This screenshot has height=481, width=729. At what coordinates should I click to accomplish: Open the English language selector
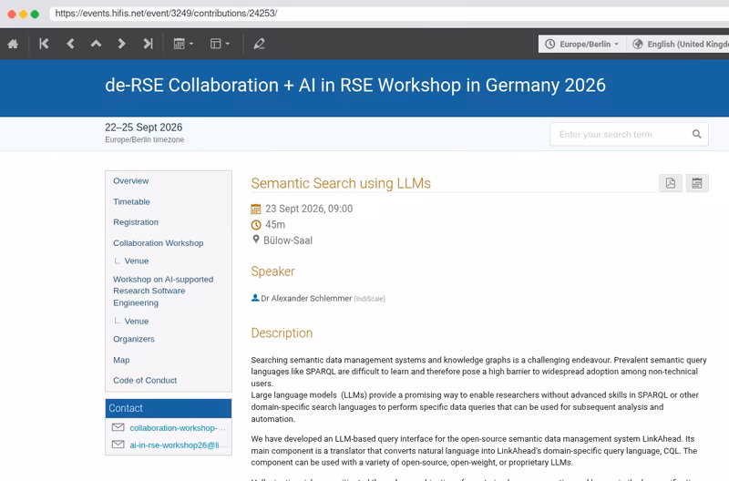click(678, 44)
